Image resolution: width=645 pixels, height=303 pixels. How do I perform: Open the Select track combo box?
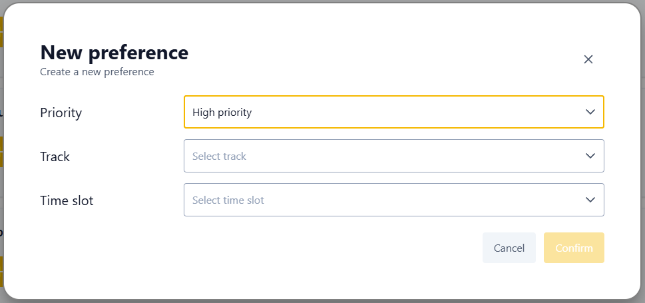point(393,156)
